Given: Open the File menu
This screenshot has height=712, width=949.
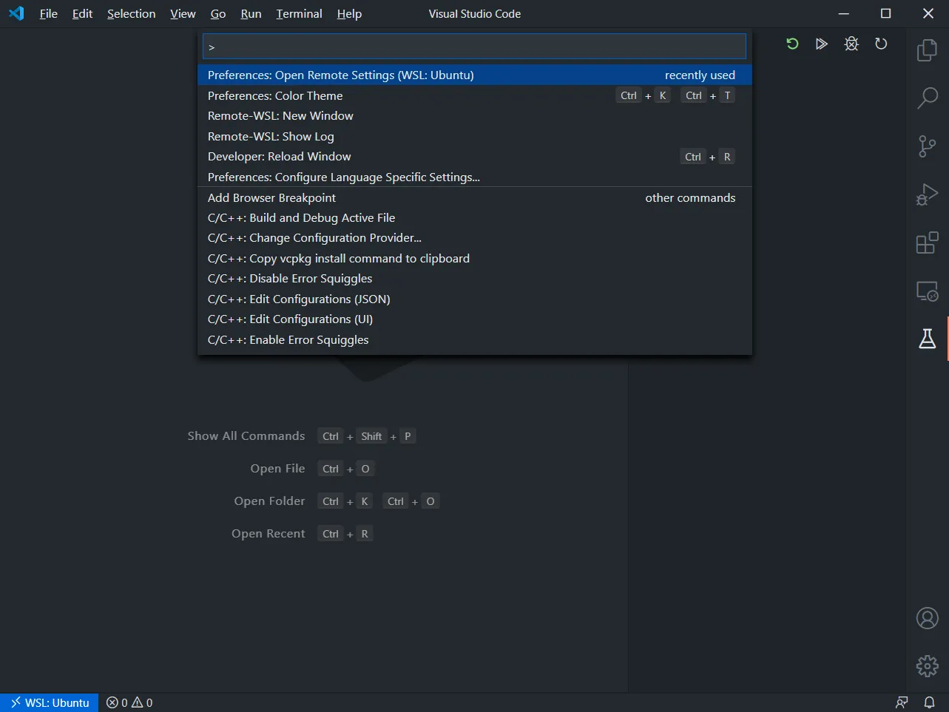Looking at the screenshot, I should (x=49, y=13).
